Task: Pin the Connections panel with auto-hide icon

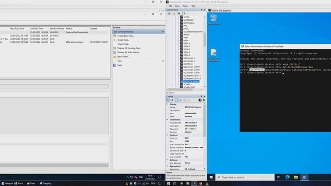Action: pyautogui.click(x=201, y=10)
